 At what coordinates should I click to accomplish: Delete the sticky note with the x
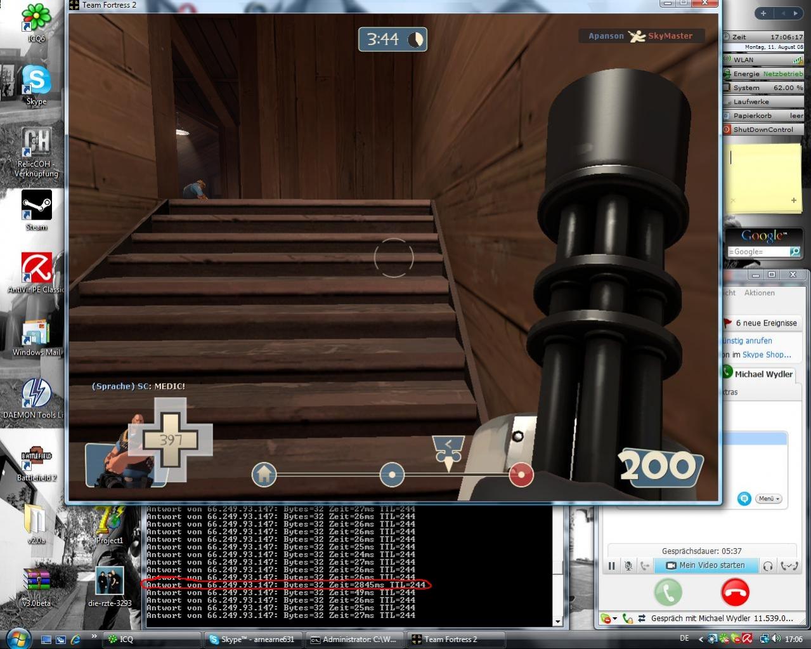pos(734,200)
